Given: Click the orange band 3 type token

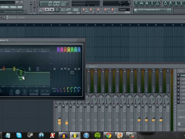Looking at the screenshot, I should coord(65,50).
